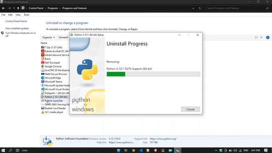Click the uninstall progress bar
The image size is (272, 153).
[153, 74]
